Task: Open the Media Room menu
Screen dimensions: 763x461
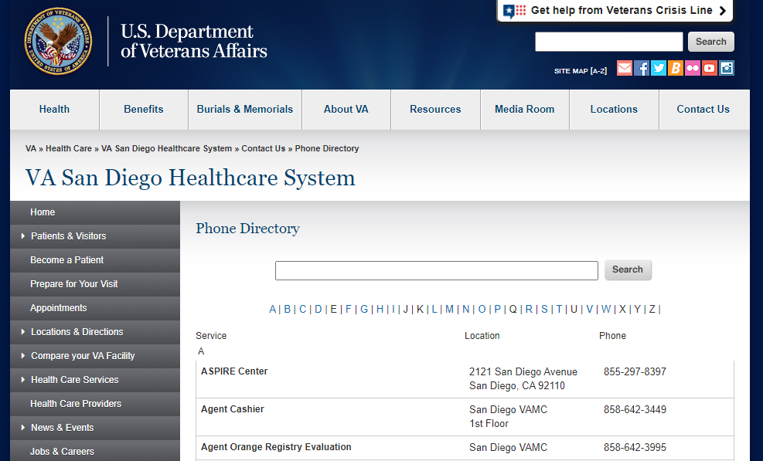Action: [525, 110]
